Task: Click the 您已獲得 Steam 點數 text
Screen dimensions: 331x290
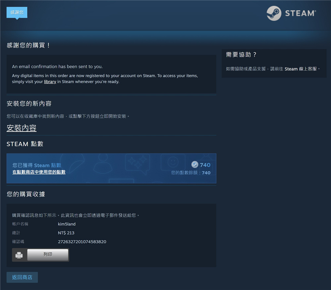Action: [37, 165]
